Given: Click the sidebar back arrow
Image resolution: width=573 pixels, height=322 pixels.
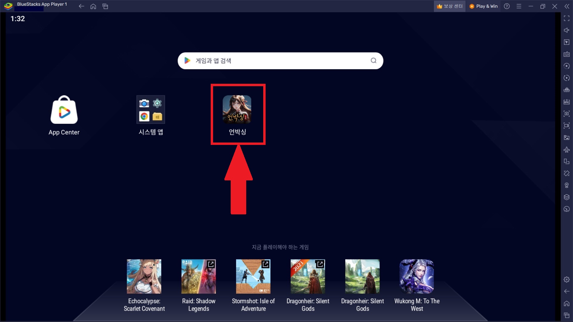Looking at the screenshot, I should point(567,291).
